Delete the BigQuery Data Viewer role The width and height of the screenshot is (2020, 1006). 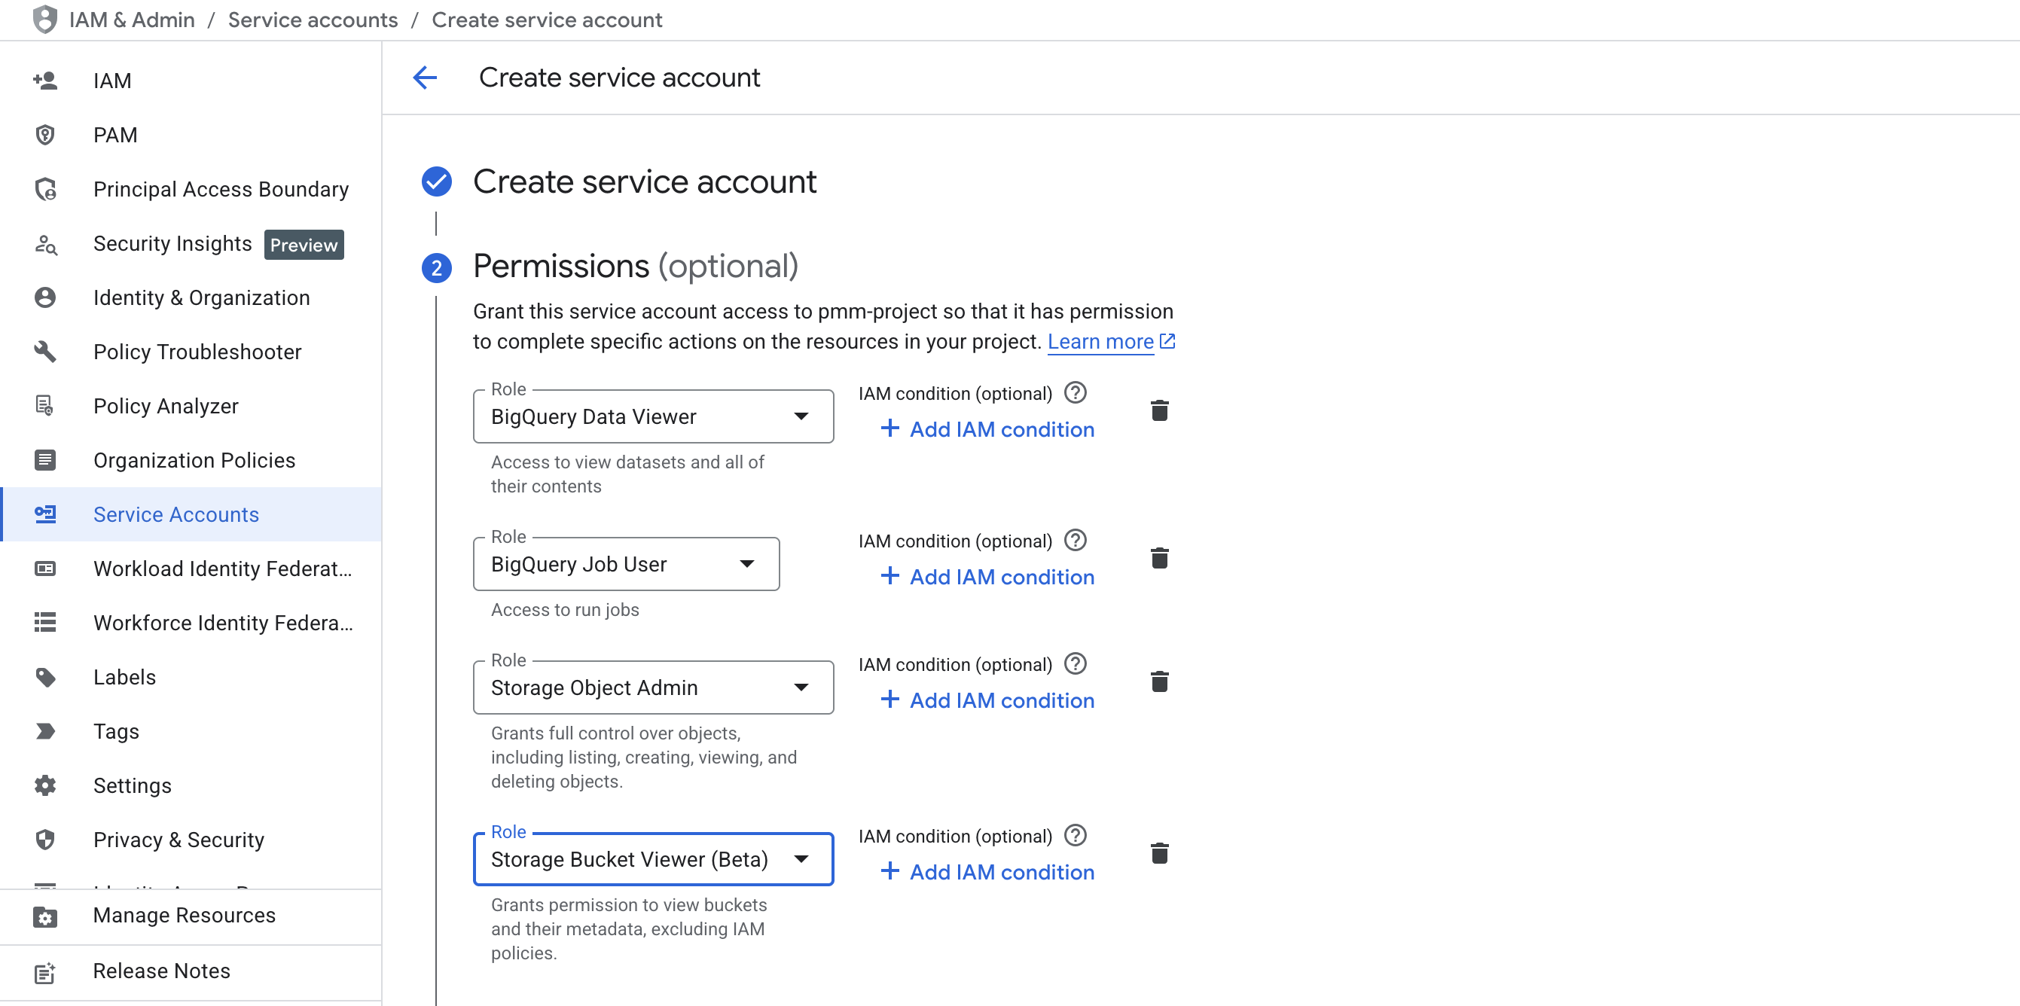click(x=1160, y=410)
